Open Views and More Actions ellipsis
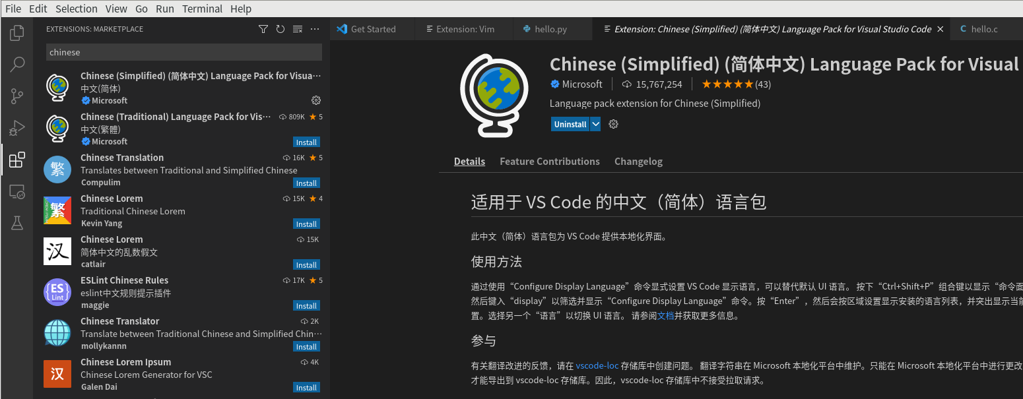Viewport: 1023px width, 399px height. coord(315,29)
